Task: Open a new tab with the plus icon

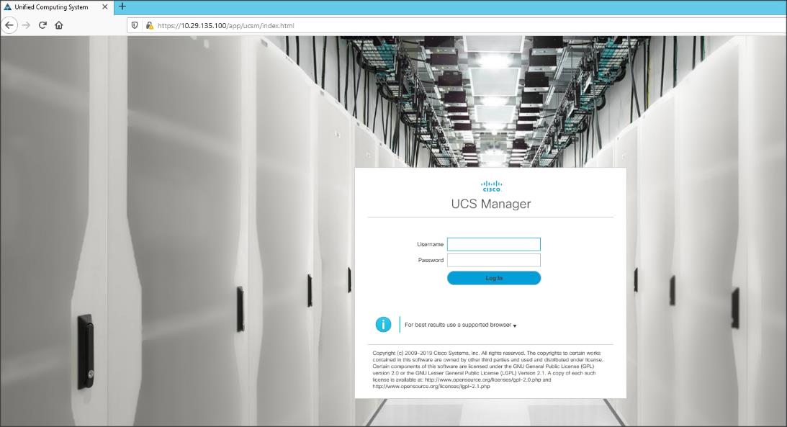Action: [122, 6]
